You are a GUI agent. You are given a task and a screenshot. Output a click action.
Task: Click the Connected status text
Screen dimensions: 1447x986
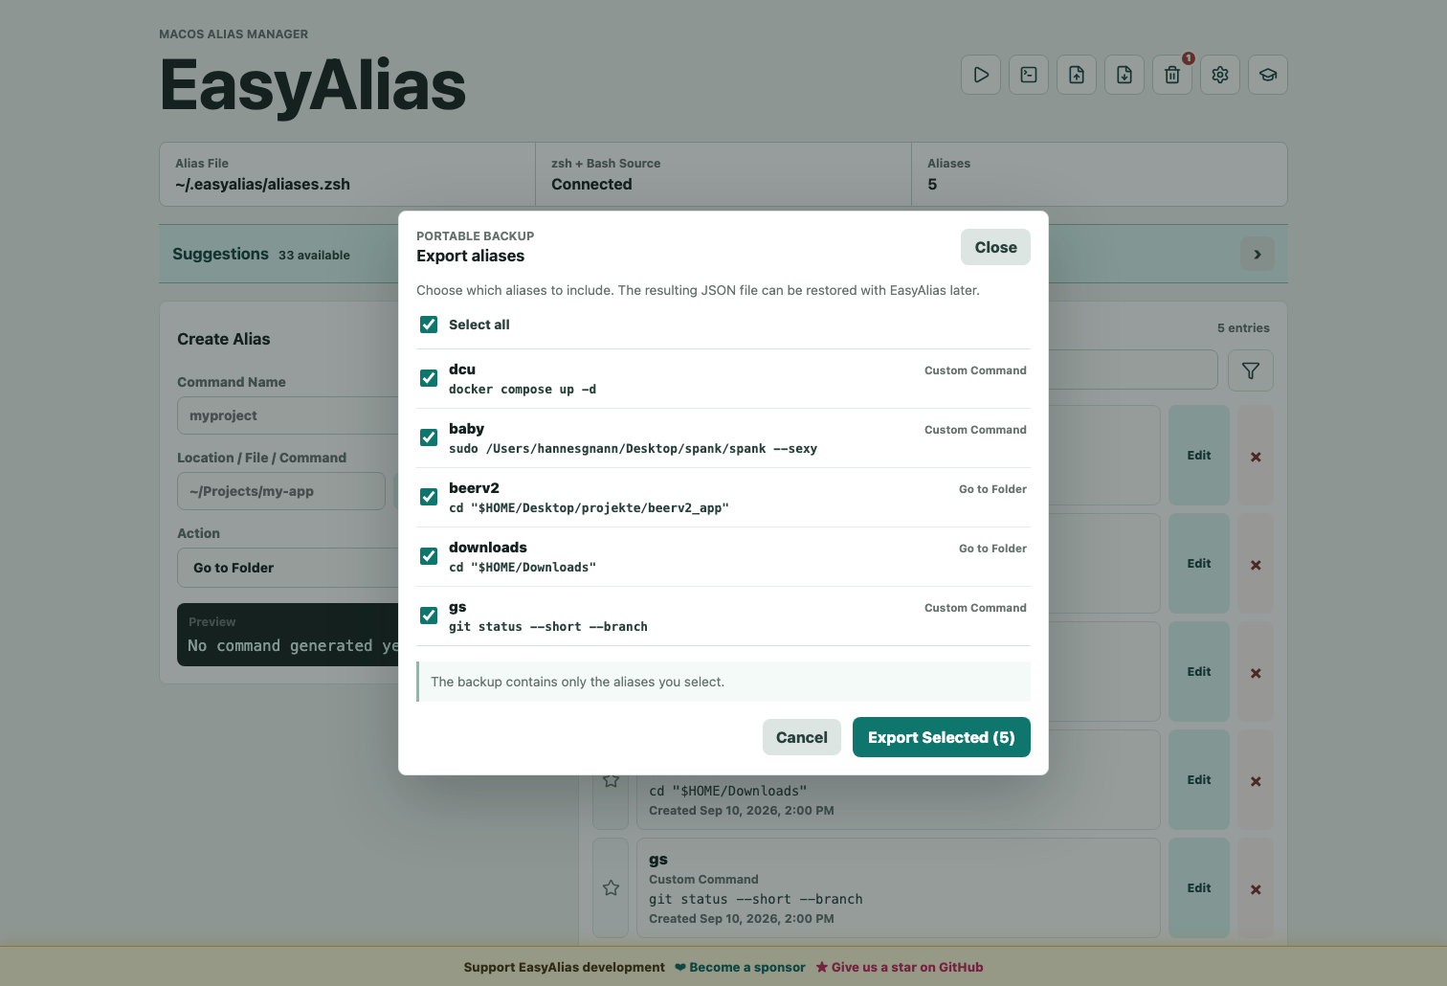point(591,185)
